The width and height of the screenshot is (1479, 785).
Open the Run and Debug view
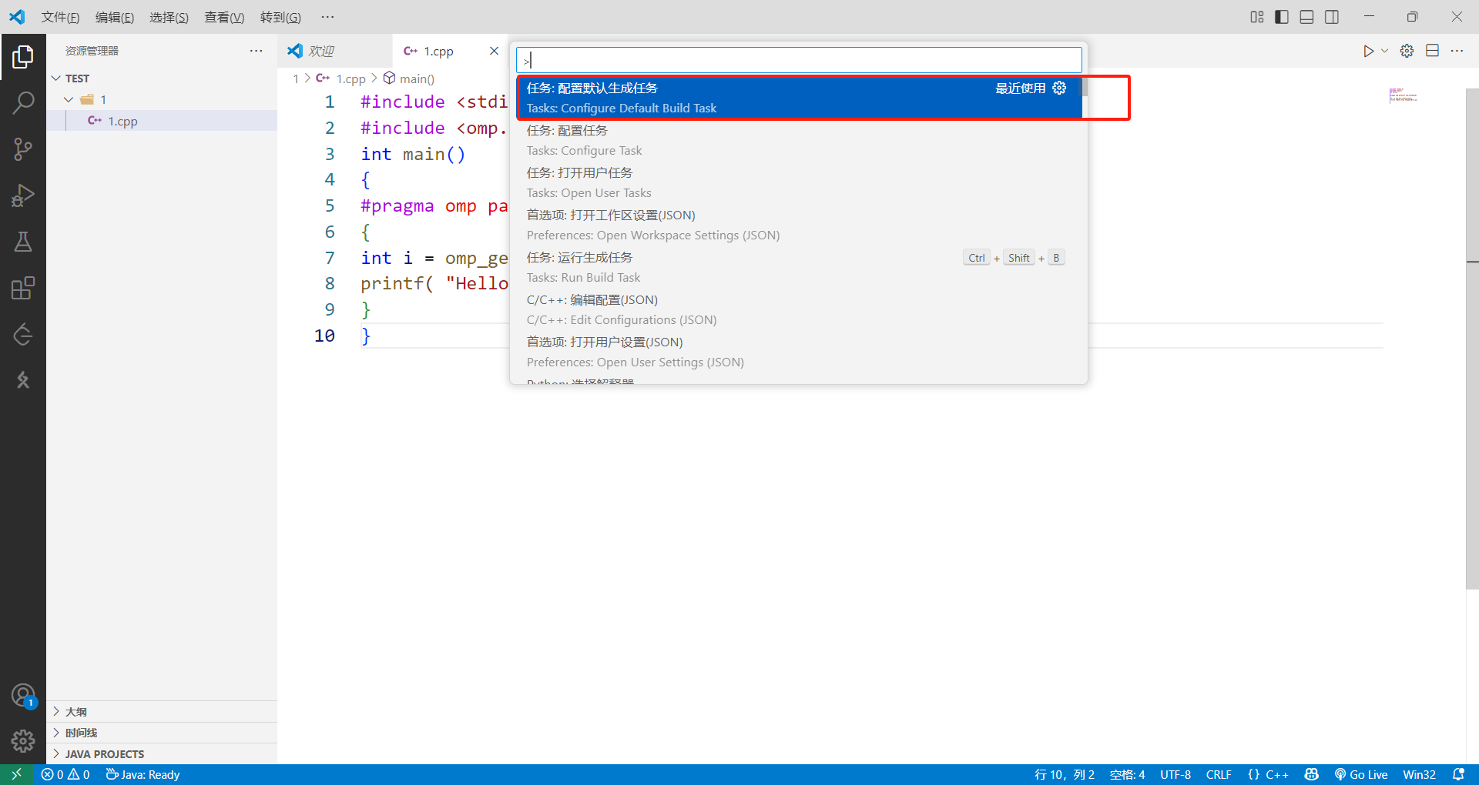pyautogui.click(x=23, y=195)
